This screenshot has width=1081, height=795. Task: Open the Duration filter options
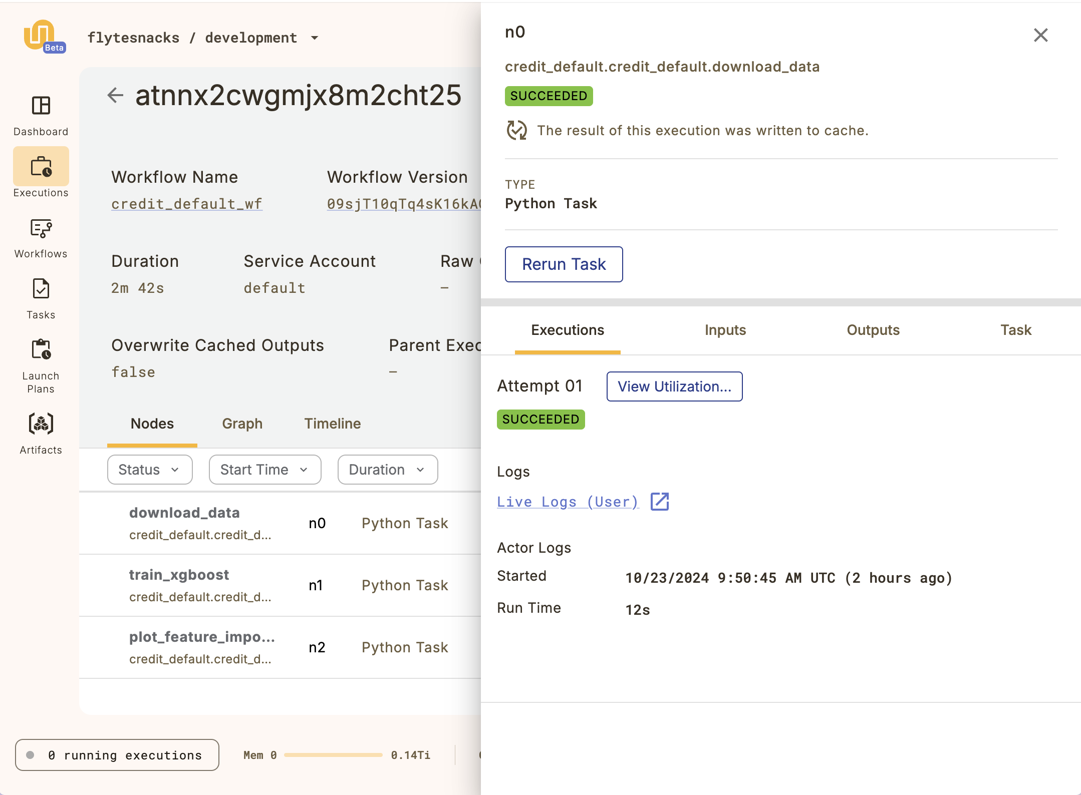(x=387, y=470)
